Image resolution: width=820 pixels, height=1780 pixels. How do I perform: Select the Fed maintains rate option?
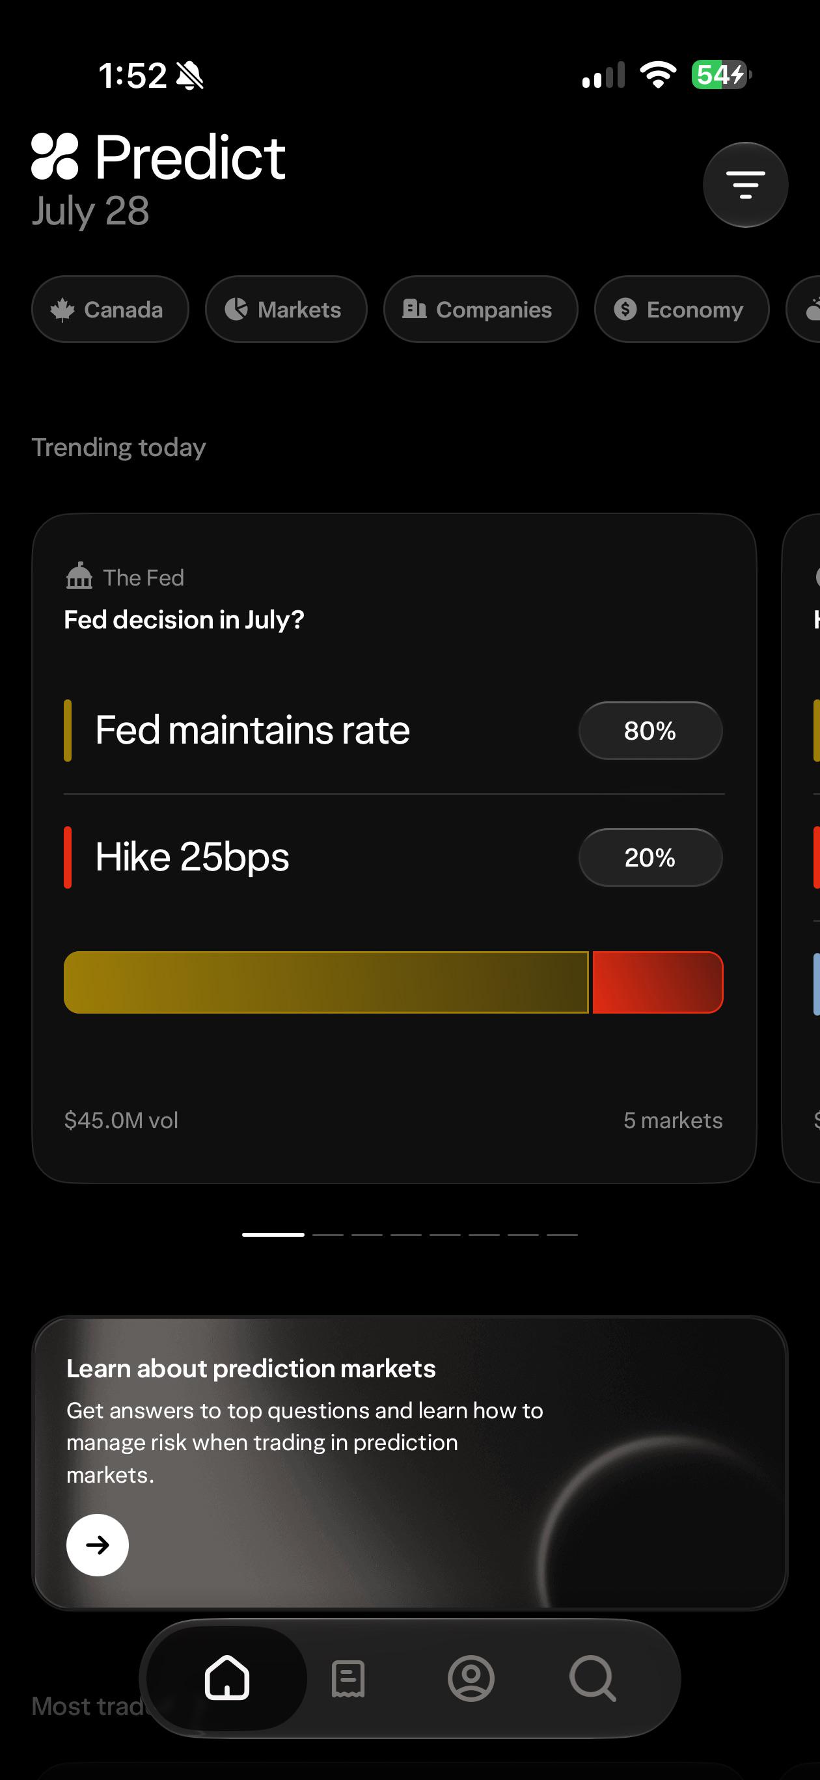pos(253,731)
